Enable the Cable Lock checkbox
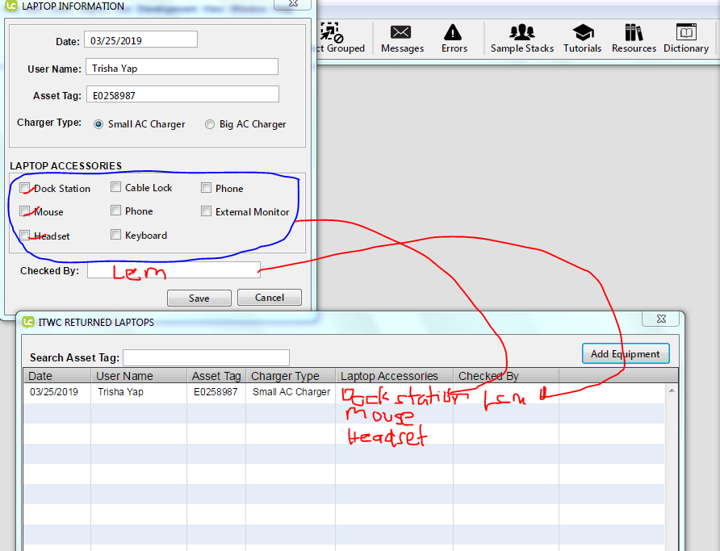Viewport: 720px width, 551px height. tap(116, 187)
